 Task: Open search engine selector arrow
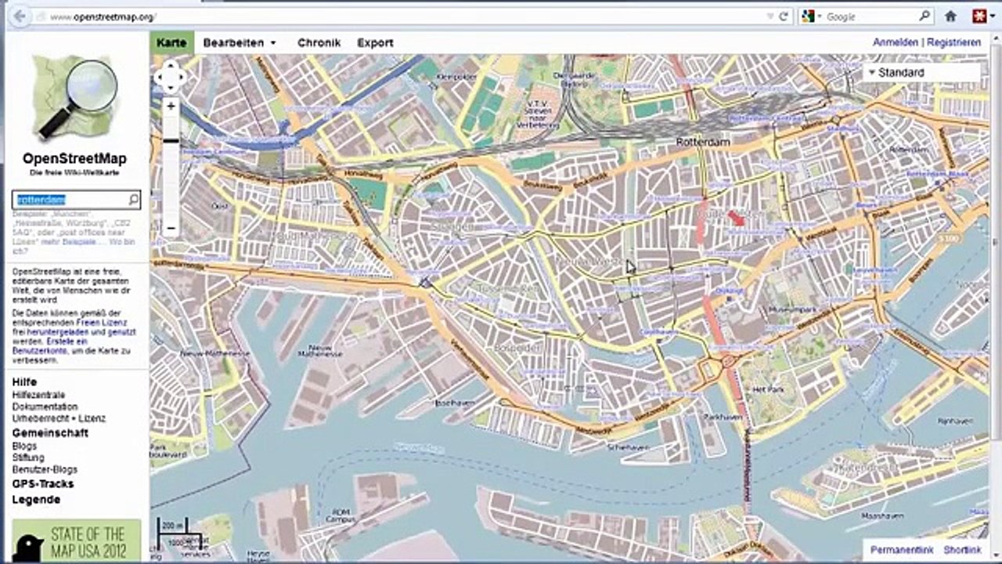click(820, 16)
